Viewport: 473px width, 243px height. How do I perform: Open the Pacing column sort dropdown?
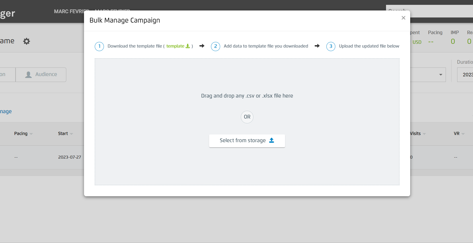point(31,134)
